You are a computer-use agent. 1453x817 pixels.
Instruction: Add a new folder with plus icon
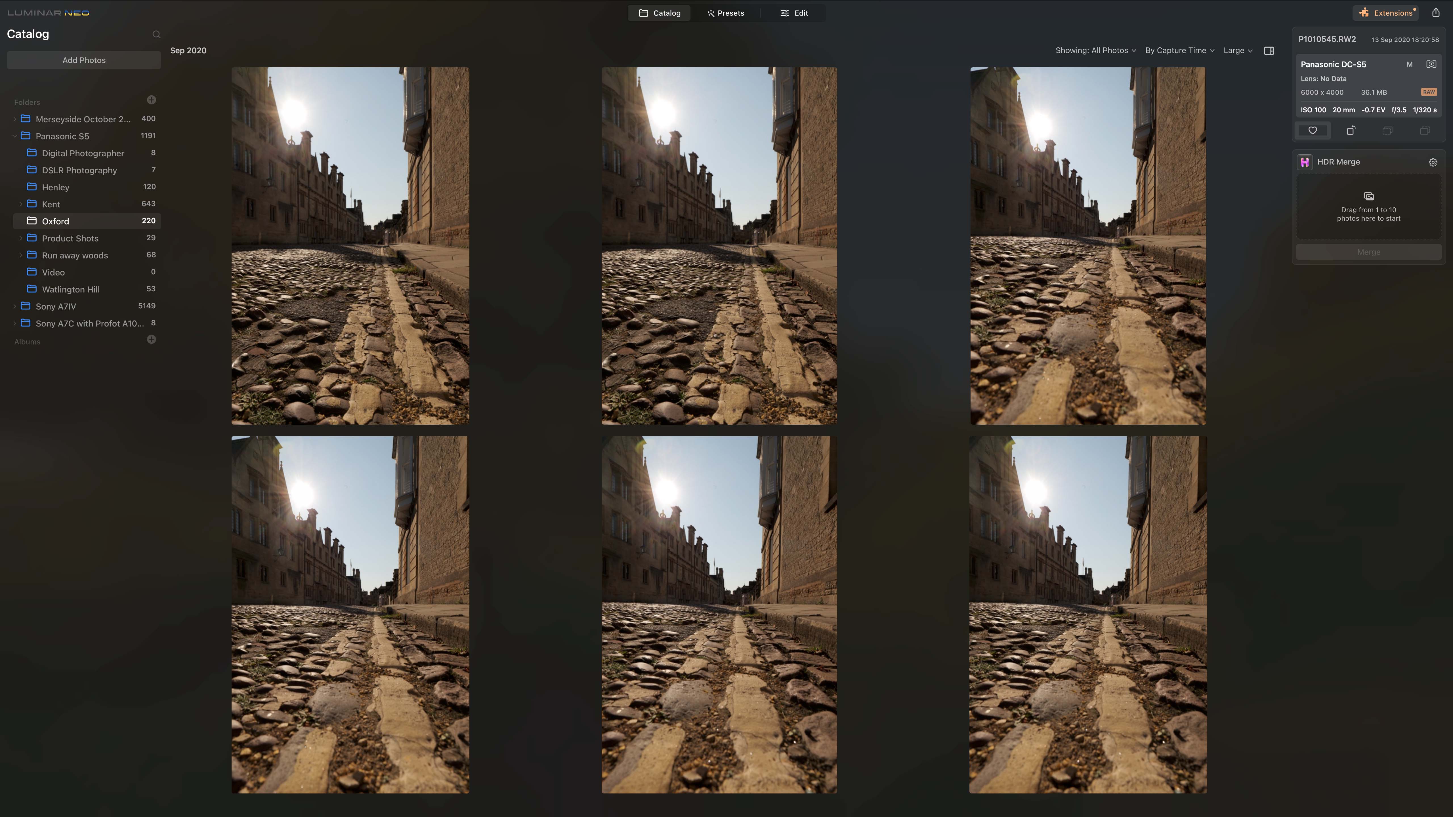pyautogui.click(x=151, y=100)
